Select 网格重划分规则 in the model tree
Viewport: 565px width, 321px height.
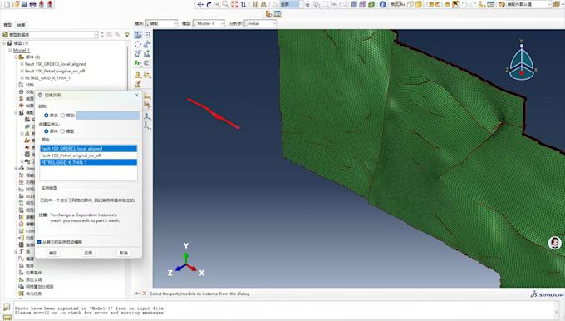(40, 287)
